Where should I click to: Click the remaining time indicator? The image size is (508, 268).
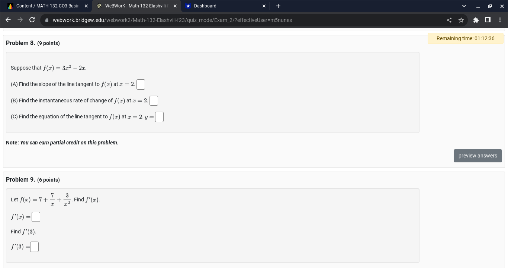click(x=466, y=38)
